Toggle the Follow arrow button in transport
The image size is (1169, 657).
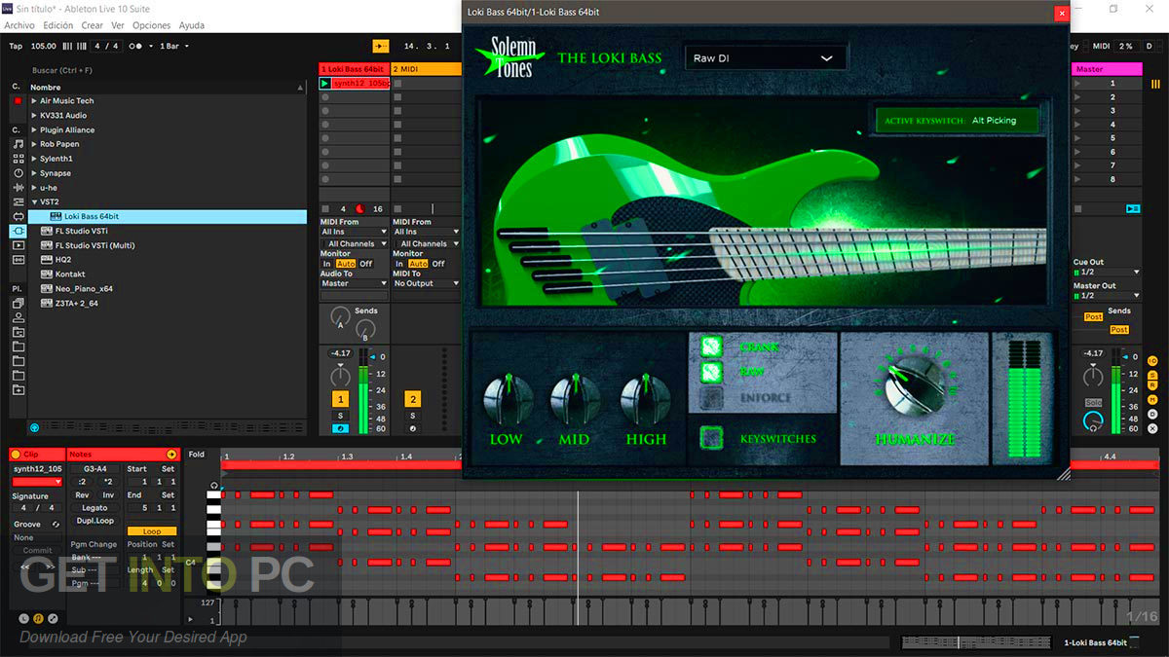(381, 46)
